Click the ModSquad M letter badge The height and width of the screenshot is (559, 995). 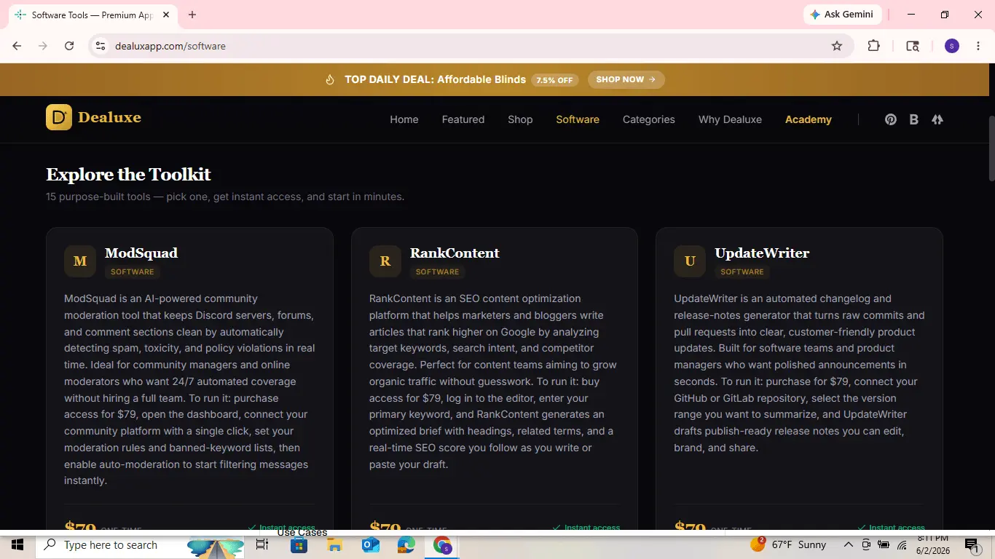point(80,261)
